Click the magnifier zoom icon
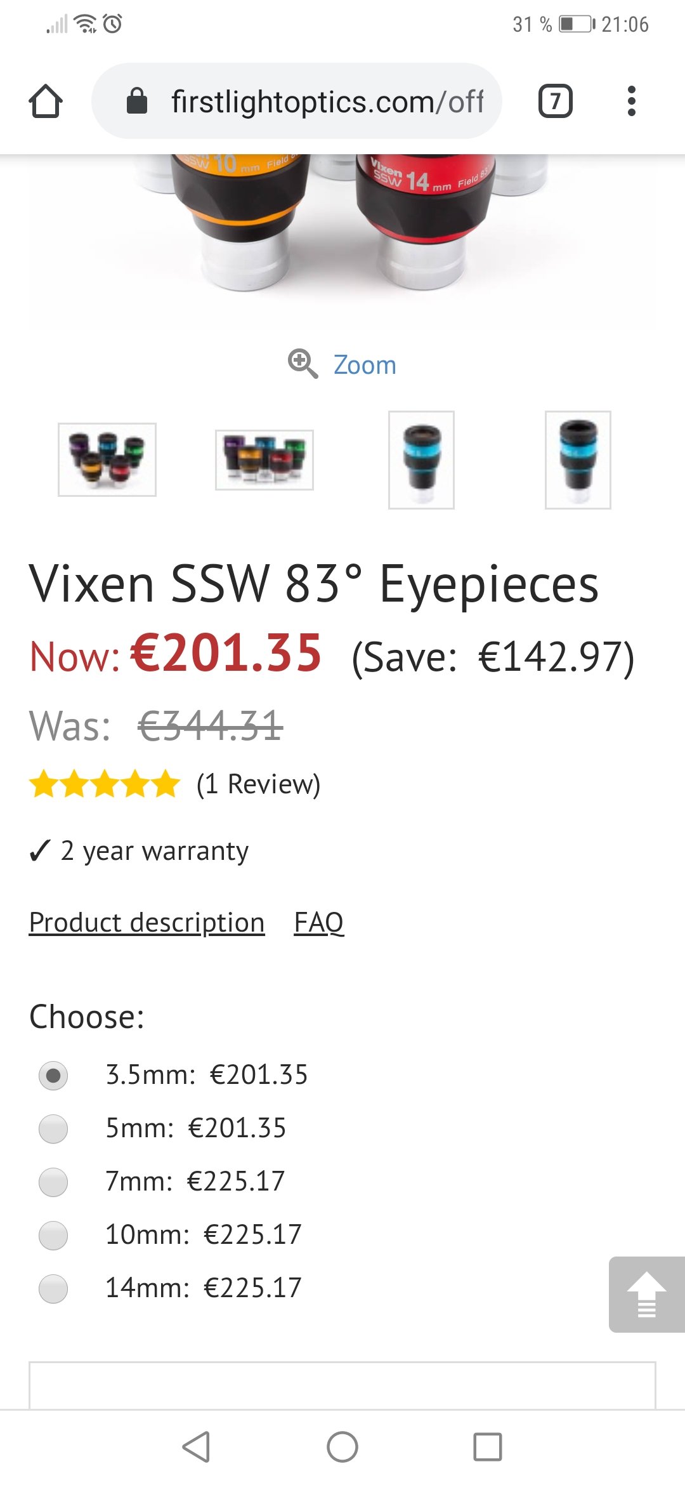Image resolution: width=685 pixels, height=1485 pixels. (303, 364)
